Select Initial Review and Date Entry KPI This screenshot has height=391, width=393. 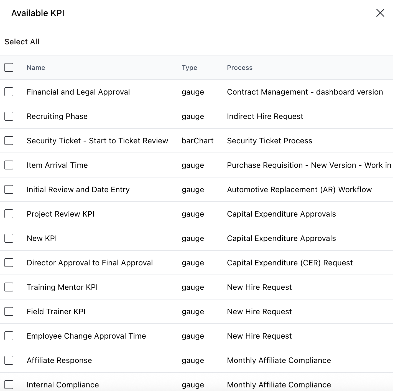click(x=9, y=189)
